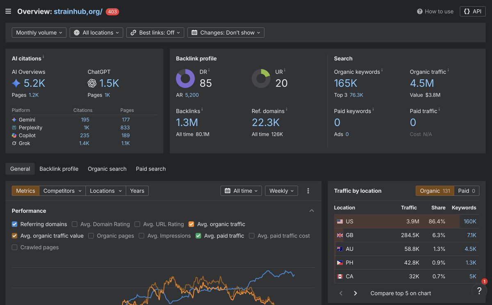Switch Traffic by location to Organic
Screen dimensions: 492x305
pyautogui.click(x=435, y=191)
